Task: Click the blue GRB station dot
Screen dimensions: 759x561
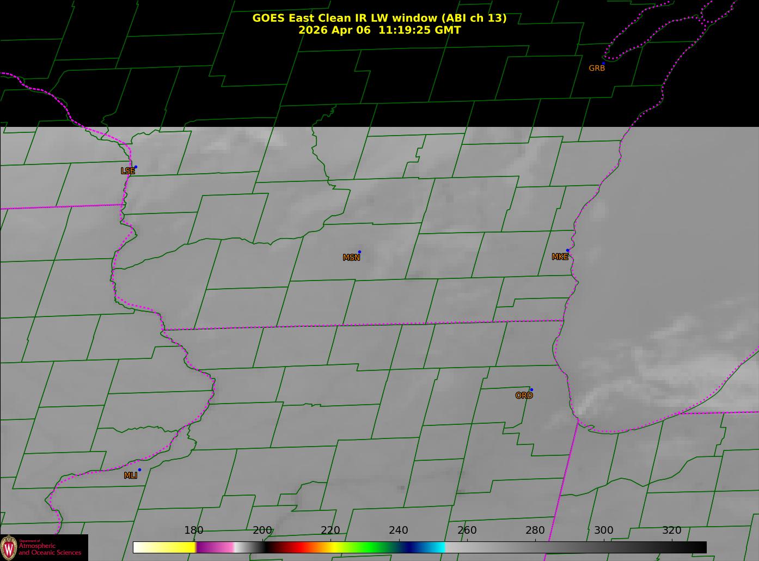Action: coord(603,64)
